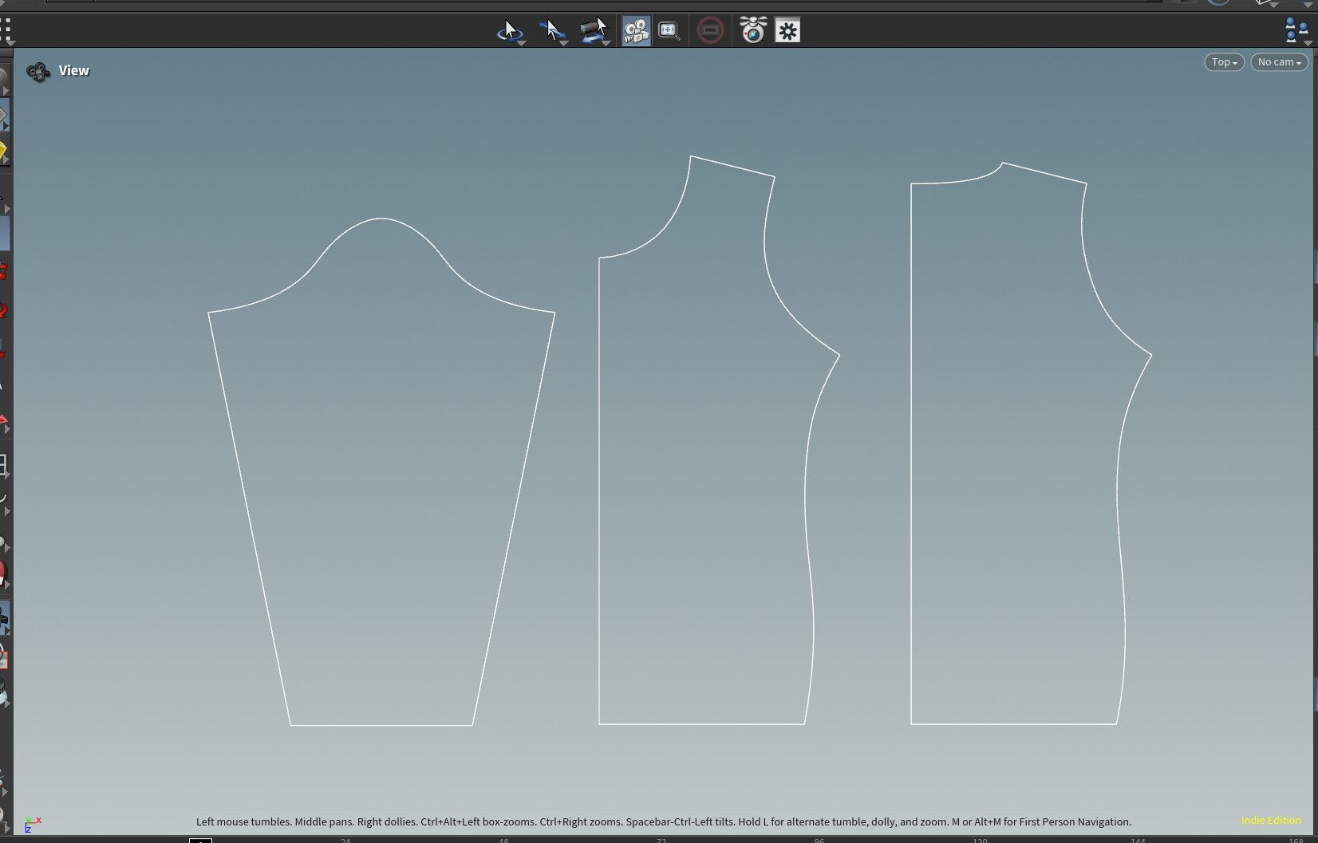Open the Top viewport dropdown
The height and width of the screenshot is (843, 1318).
tap(1224, 62)
